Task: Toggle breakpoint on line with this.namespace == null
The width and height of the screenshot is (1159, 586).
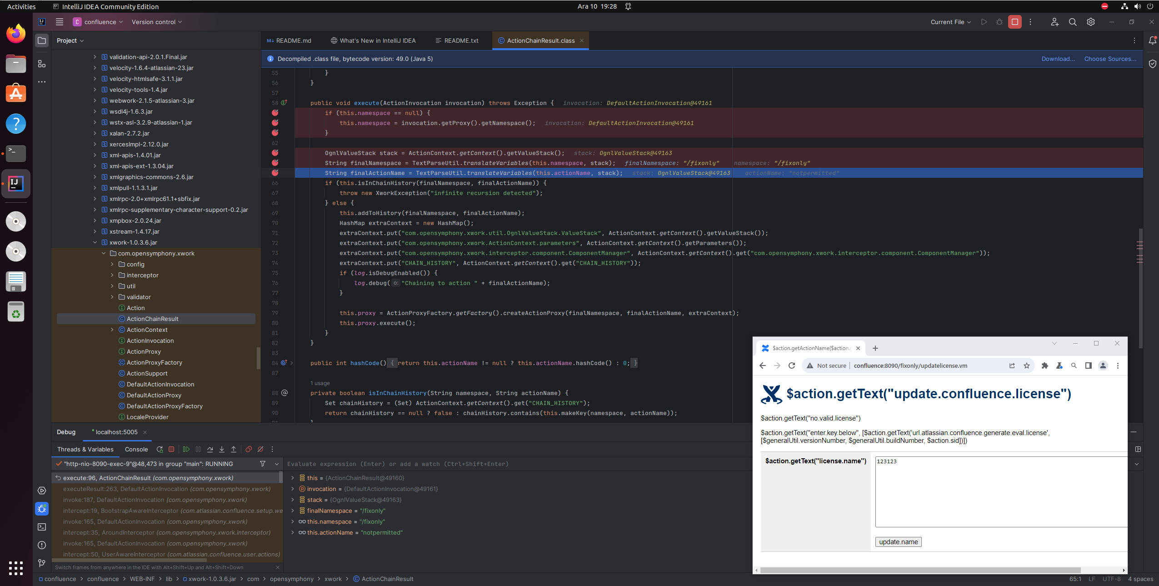Action: click(x=275, y=113)
